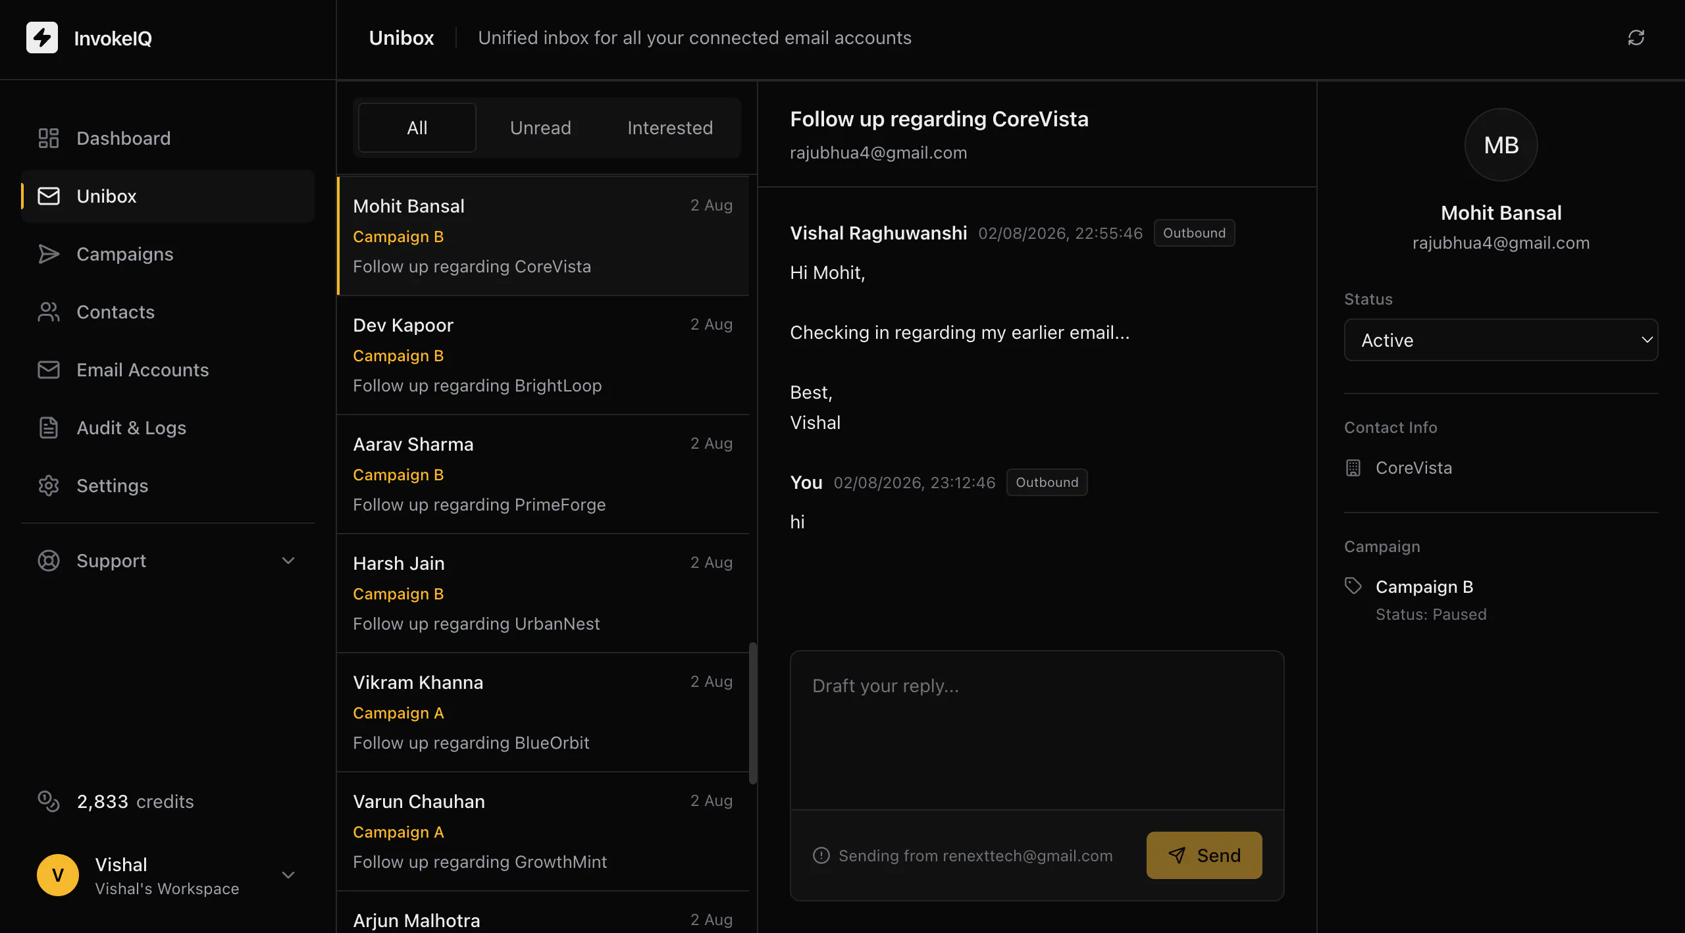Image resolution: width=1685 pixels, height=933 pixels.
Task: Open the Active status dropdown
Action: 1501,340
